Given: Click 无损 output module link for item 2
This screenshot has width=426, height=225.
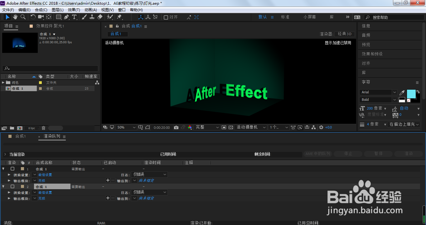Looking at the screenshot, I should [x=42, y=198].
